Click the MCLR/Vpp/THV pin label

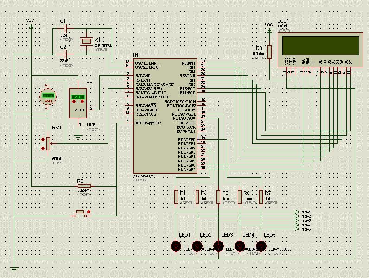pyautogui.click(x=148, y=123)
